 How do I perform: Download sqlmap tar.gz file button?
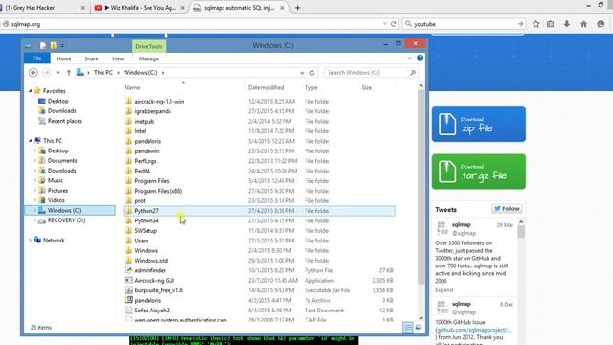(479, 172)
